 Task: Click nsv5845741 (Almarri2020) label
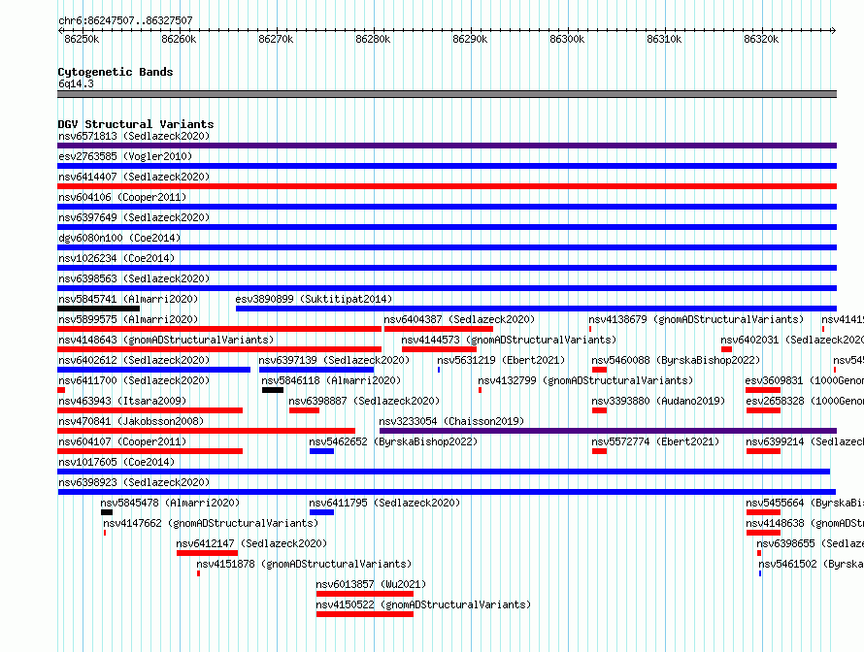click(128, 299)
